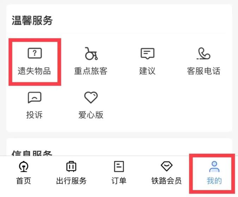Screen dimensions: 238x197
Task: Click the 重点旅客 text label
Action: [91, 71]
